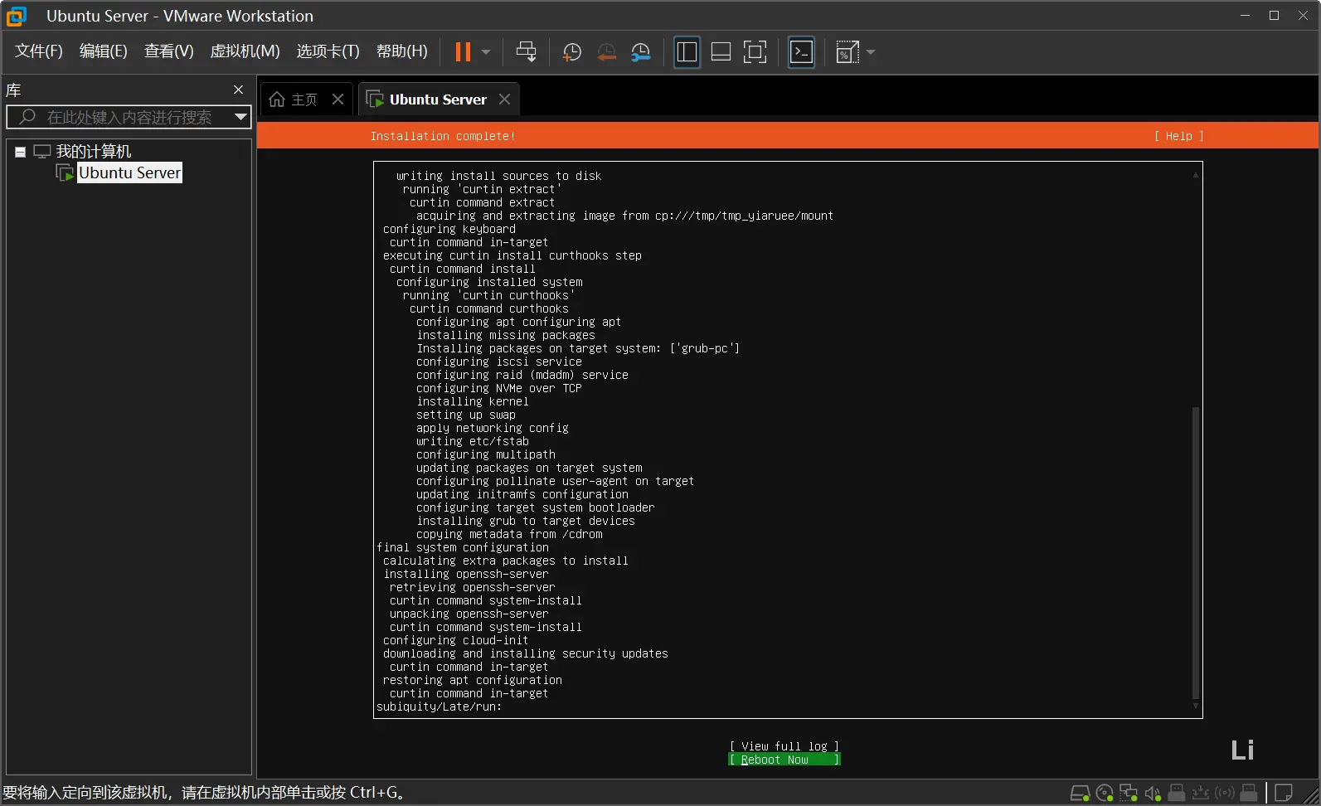Click the installer log vertical scrollbar
The width and height of the screenshot is (1321, 806).
[x=1195, y=551]
